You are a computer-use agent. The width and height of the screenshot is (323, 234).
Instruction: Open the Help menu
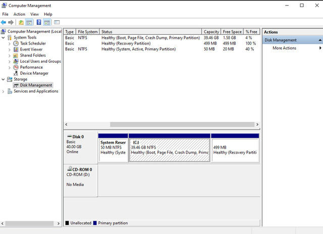pyautogui.click(x=48, y=14)
